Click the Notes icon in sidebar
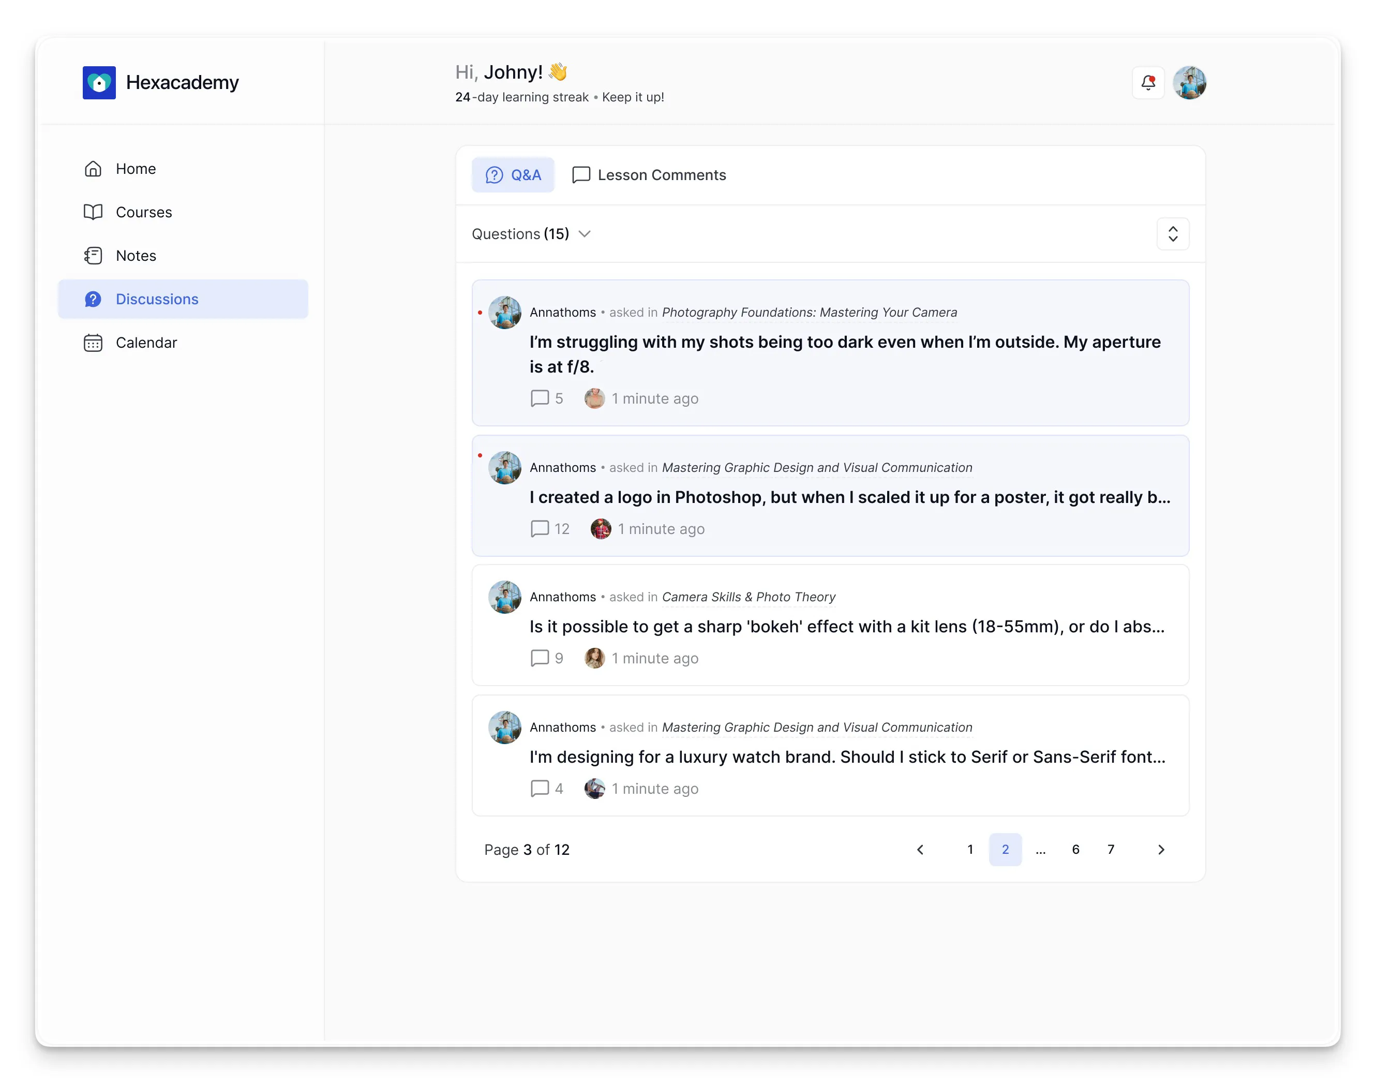1376x1082 pixels. 93,256
